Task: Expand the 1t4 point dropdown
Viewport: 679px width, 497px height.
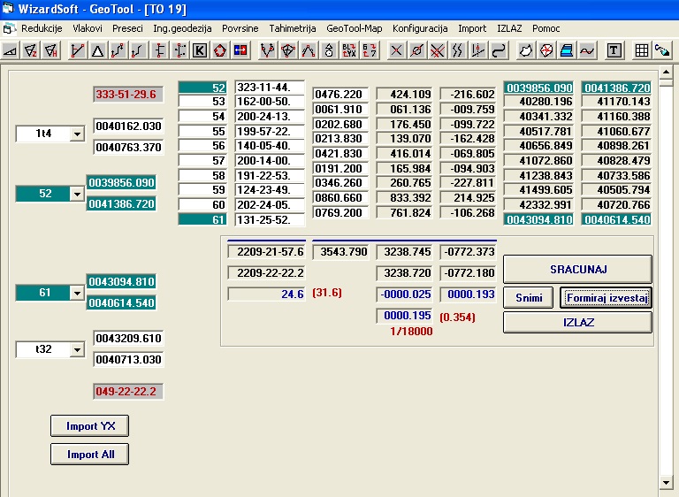Action: pos(75,134)
